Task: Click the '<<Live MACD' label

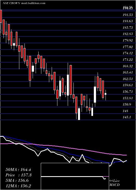Action: click(x=115, y=183)
